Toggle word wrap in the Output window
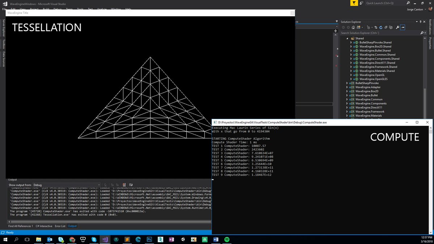Viewport: 434px width, 244px height. tap(131, 185)
